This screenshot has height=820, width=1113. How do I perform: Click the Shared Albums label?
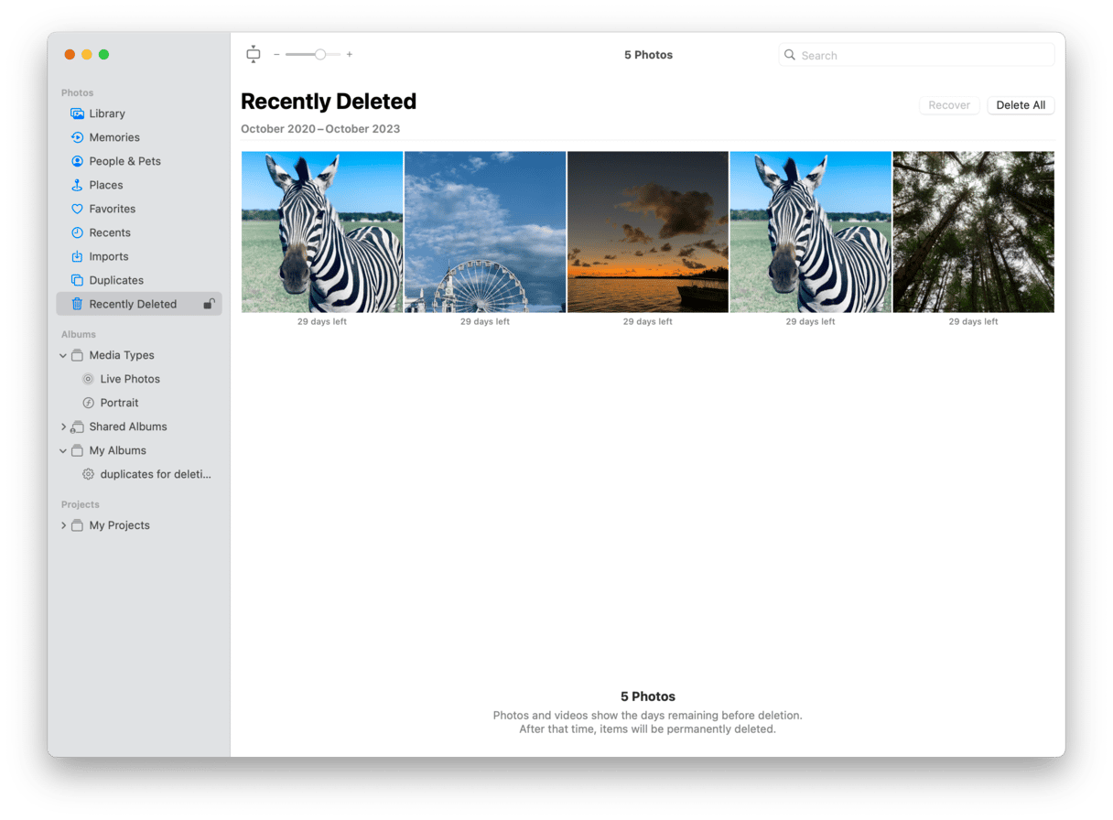click(x=128, y=426)
